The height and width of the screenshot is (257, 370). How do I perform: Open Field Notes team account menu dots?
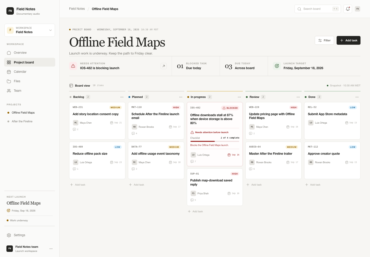pyautogui.click(x=51, y=249)
